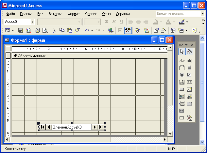Open the file search icon
207x153 pixels.
(x=28, y=30)
